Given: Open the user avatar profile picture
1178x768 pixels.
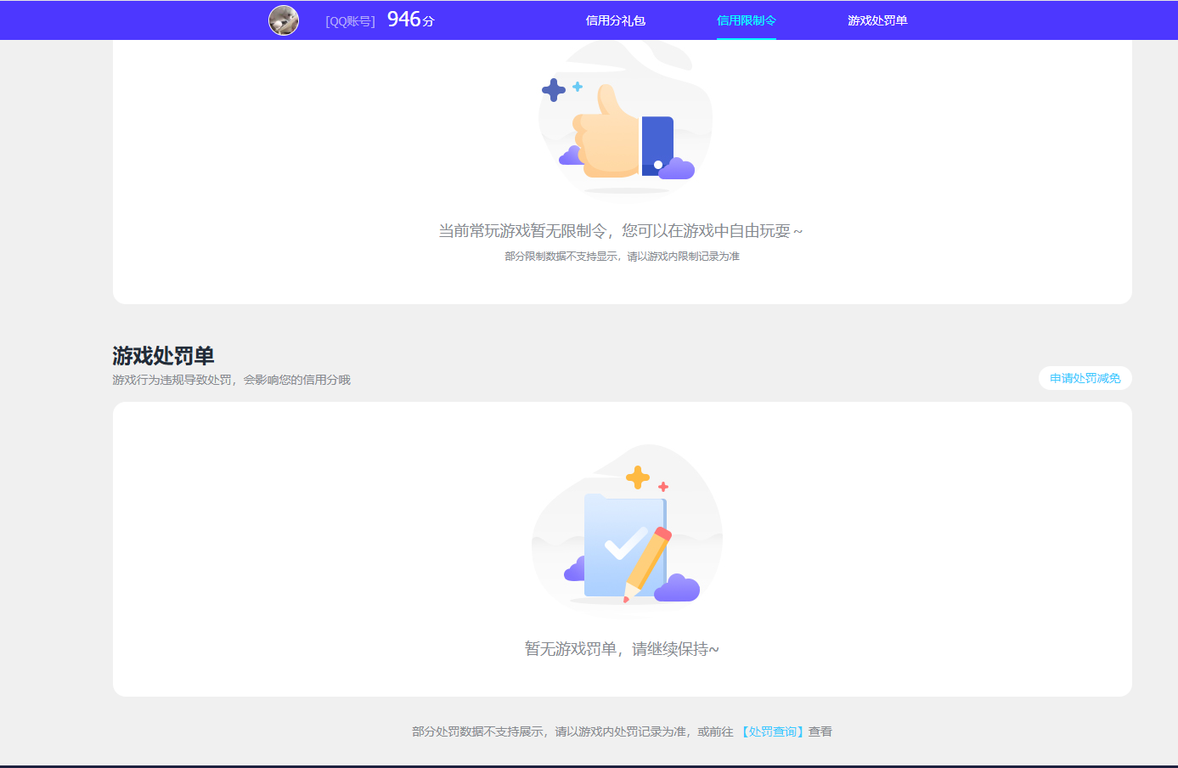Looking at the screenshot, I should click(284, 20).
